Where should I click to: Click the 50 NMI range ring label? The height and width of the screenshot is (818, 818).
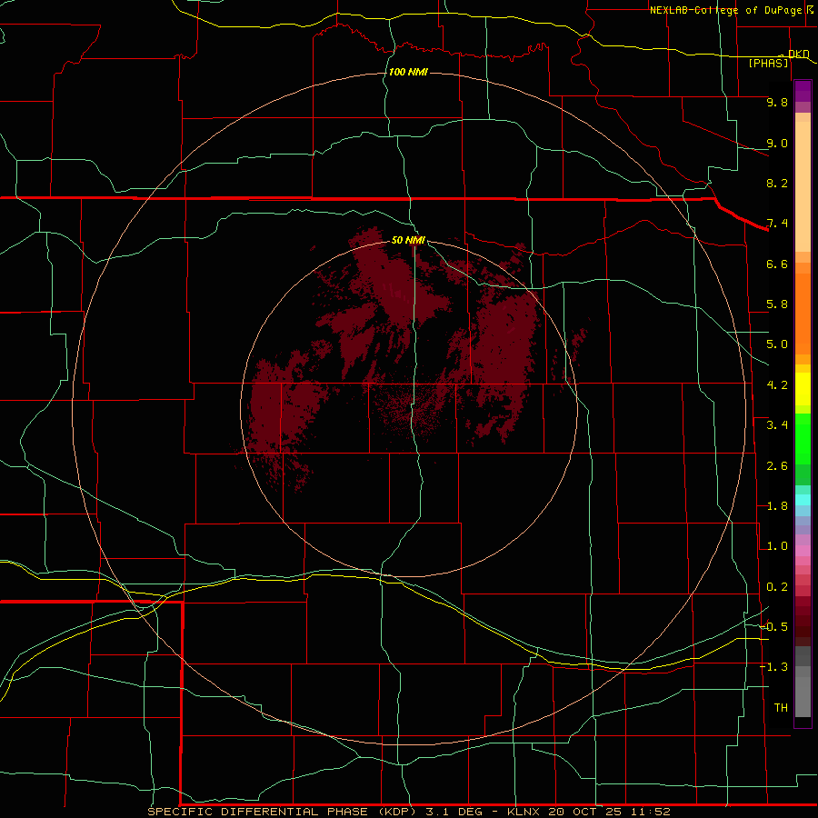[x=408, y=240]
